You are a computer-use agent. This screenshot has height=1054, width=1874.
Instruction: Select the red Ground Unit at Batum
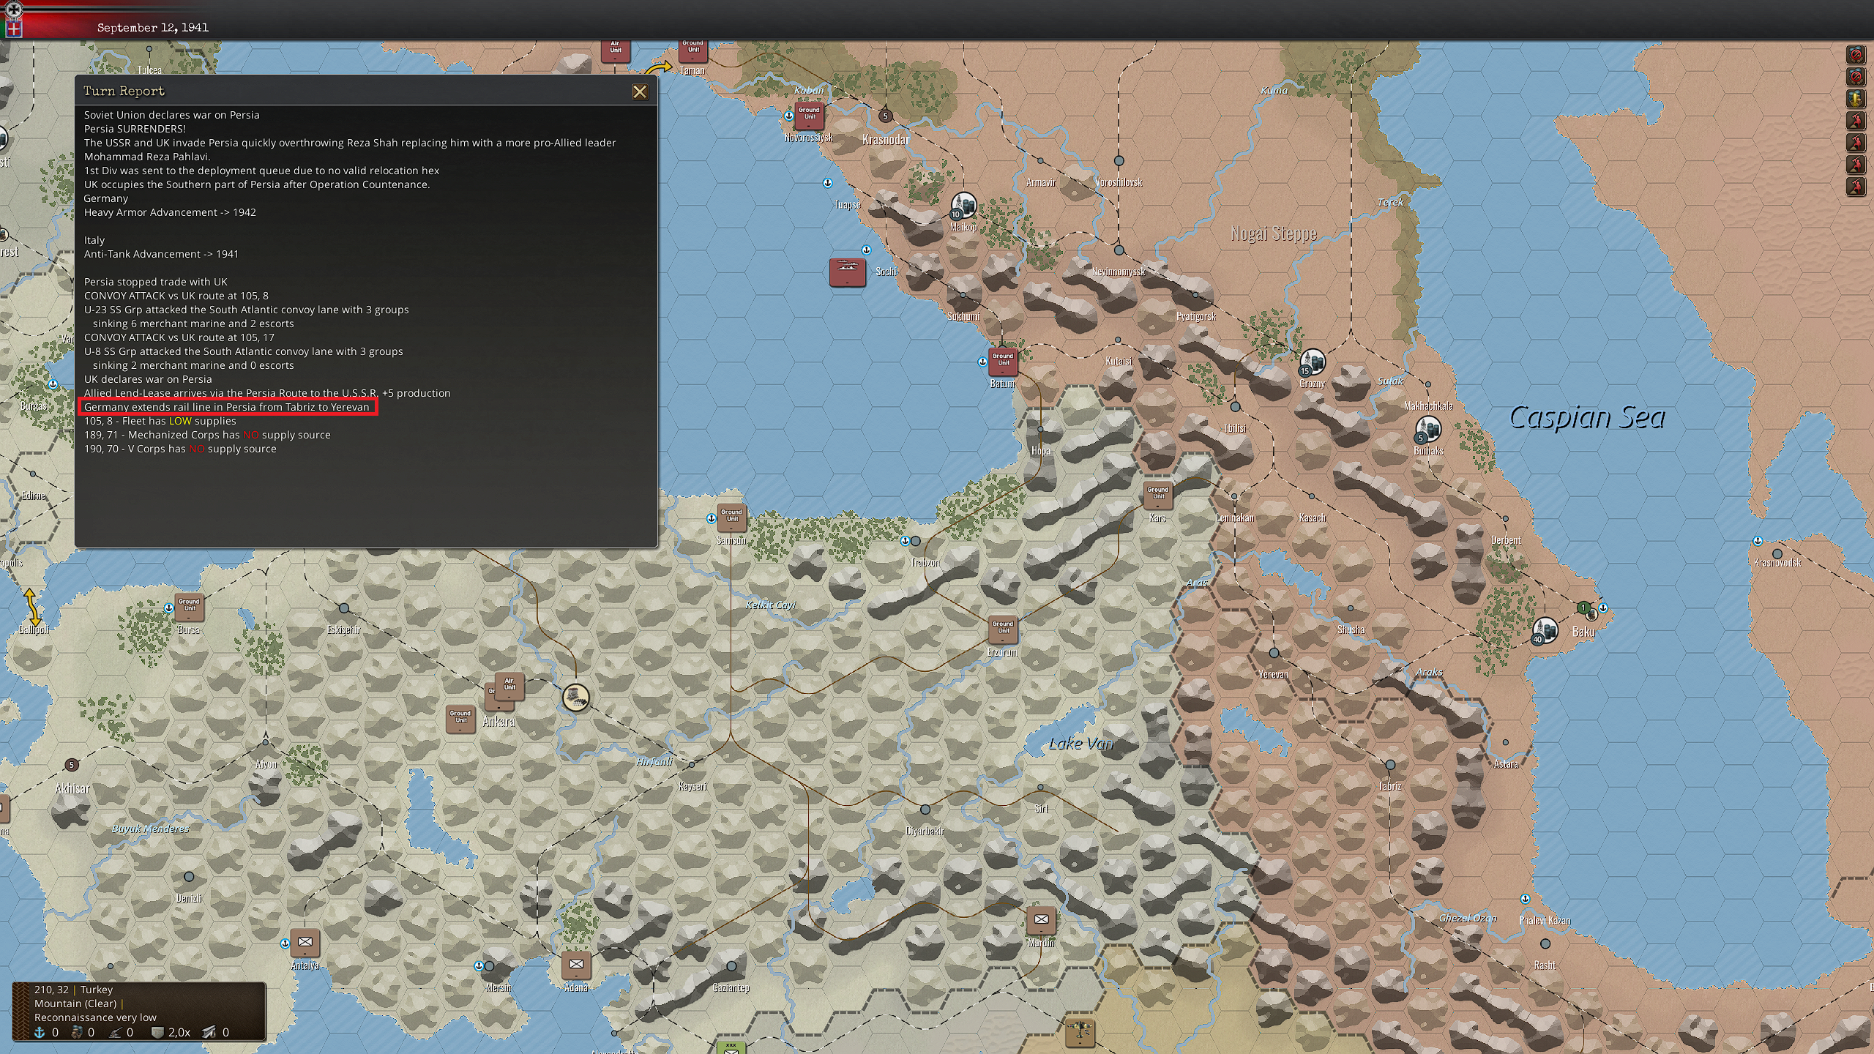click(x=1003, y=360)
